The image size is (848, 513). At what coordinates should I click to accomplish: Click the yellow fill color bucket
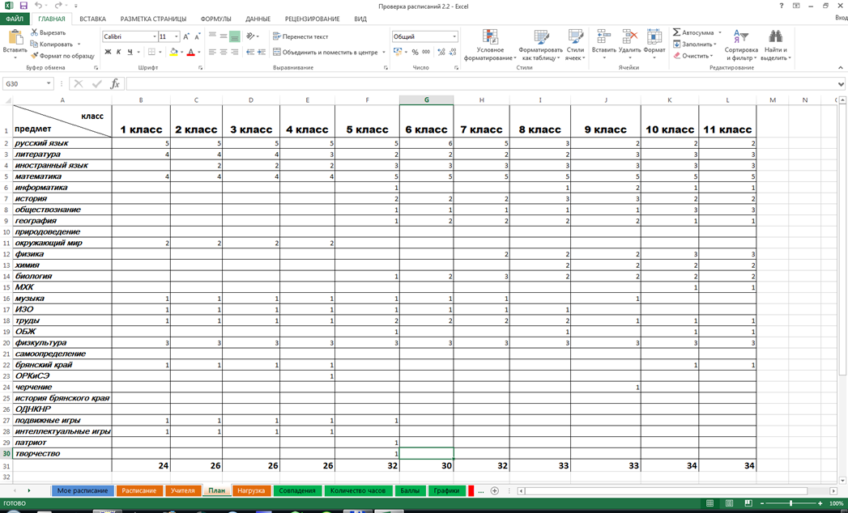[173, 52]
